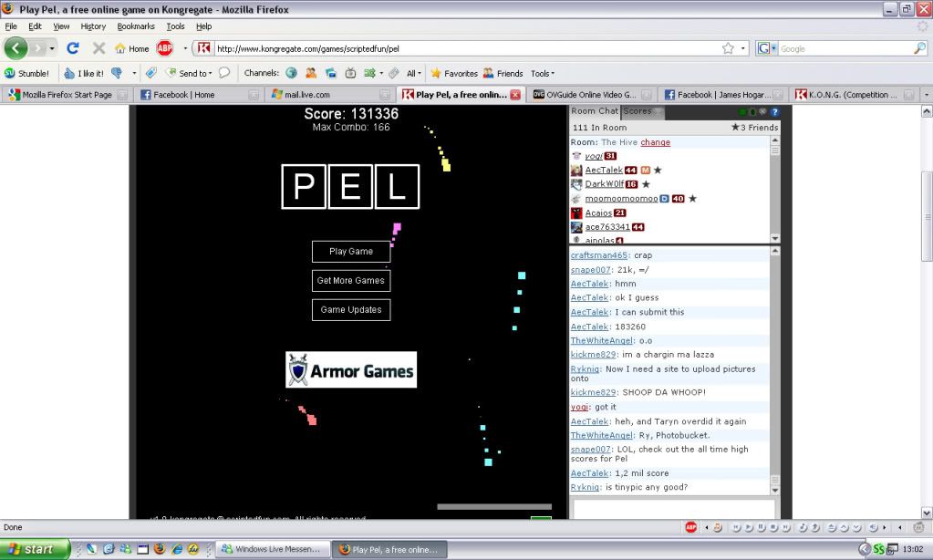This screenshot has width=933, height=560.
Task: Select the Room Chat tab
Action: (x=595, y=111)
